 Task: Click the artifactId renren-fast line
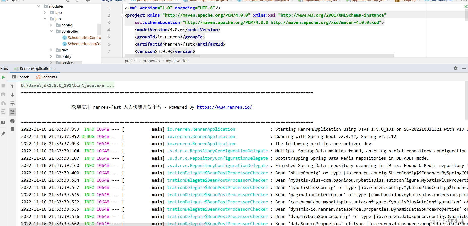tap(180, 44)
